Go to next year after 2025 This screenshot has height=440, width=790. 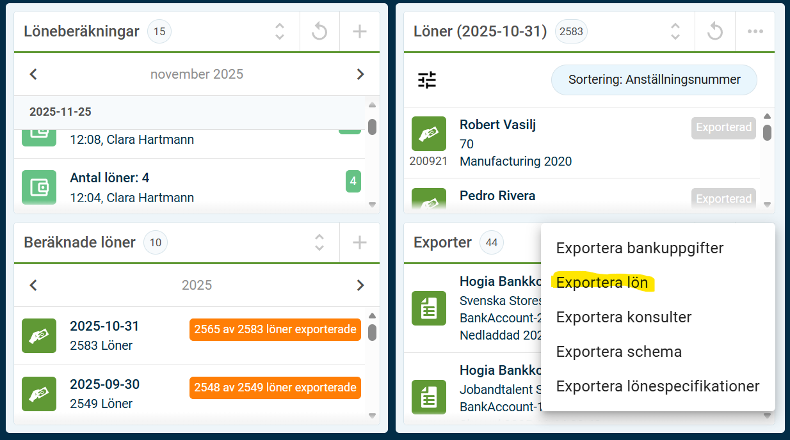coord(360,285)
